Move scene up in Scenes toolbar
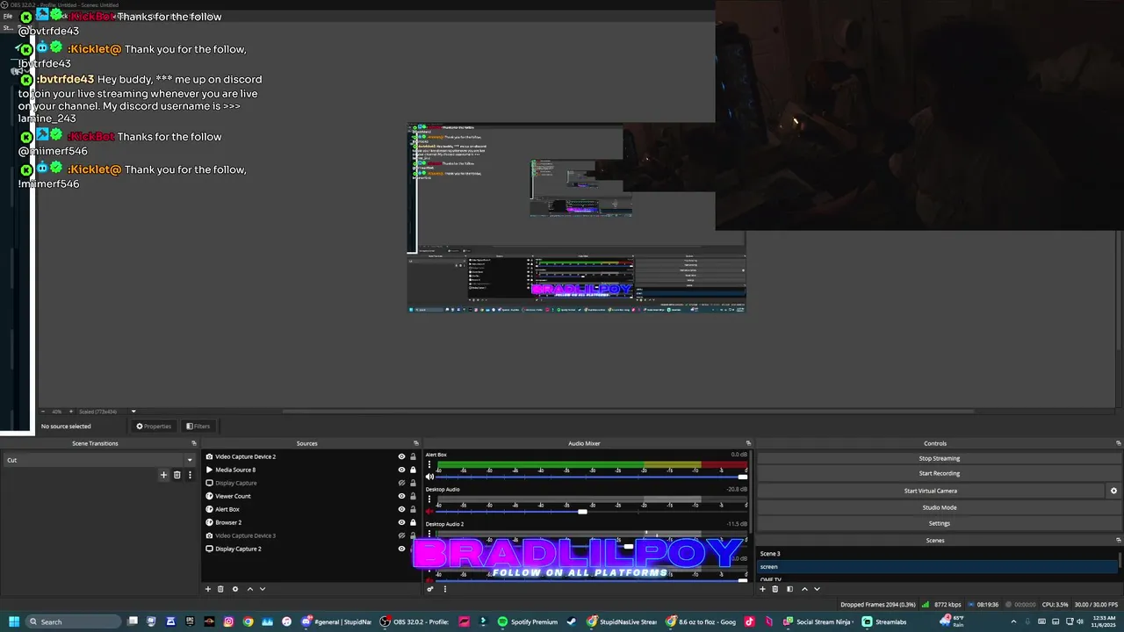 804,589
